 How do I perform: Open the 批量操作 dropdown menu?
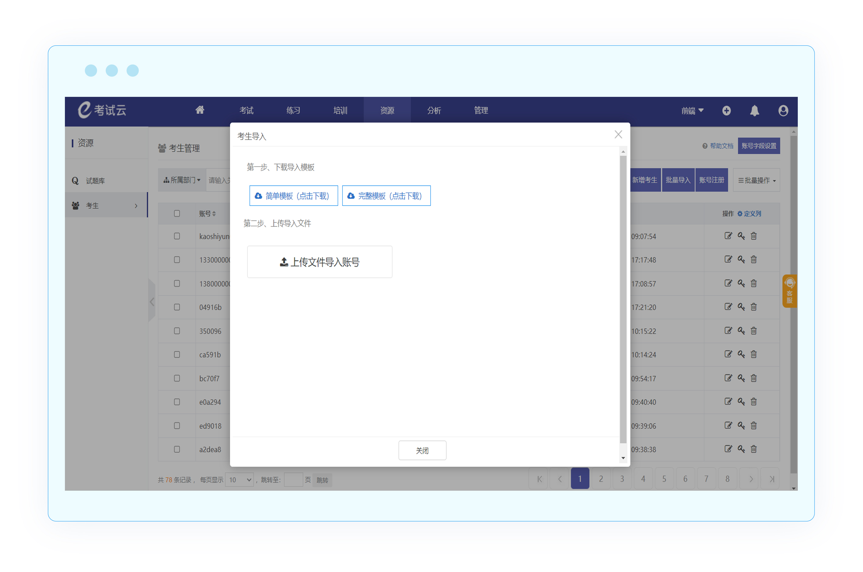756,180
